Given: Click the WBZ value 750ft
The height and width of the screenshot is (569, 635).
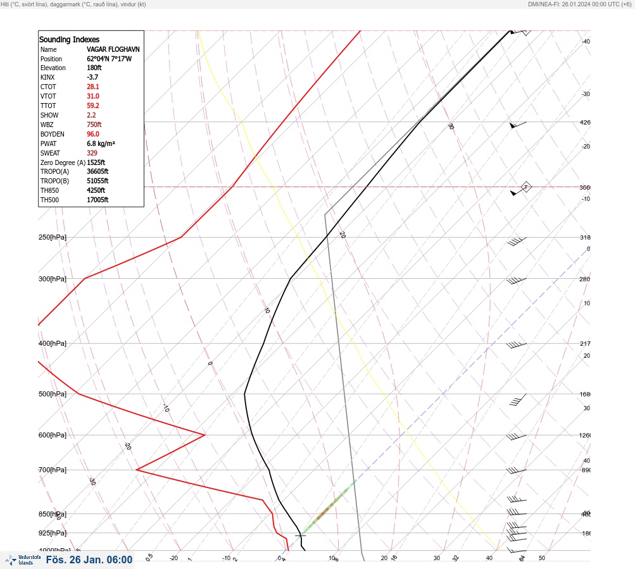Looking at the screenshot, I should 94,125.
